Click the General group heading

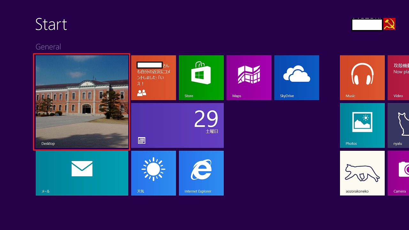[x=48, y=47]
